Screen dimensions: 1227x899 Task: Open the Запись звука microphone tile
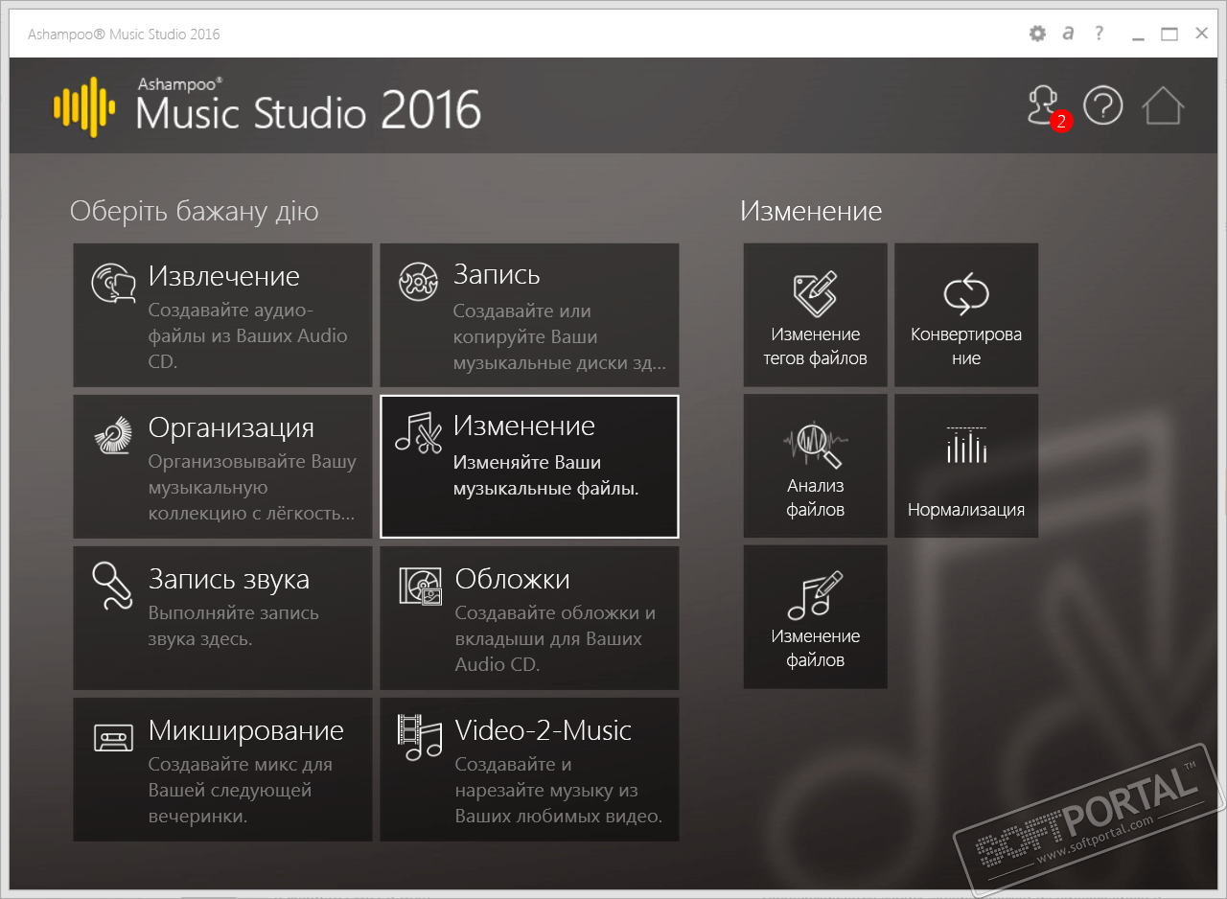(x=223, y=618)
